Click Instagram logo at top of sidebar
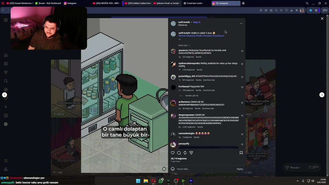Image resolution: width=329 pixels, height=185 pixels. coord(6,20)
